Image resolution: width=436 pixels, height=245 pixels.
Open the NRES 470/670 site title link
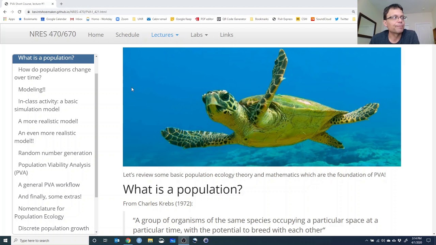pos(52,34)
